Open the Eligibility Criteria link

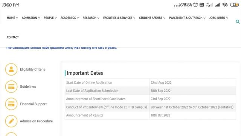tap(33, 70)
